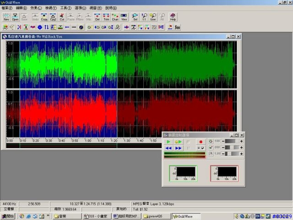The height and width of the screenshot is (220, 293).
Task: Switch to 018 - 小畫家 taskbar button
Action: (97, 216)
